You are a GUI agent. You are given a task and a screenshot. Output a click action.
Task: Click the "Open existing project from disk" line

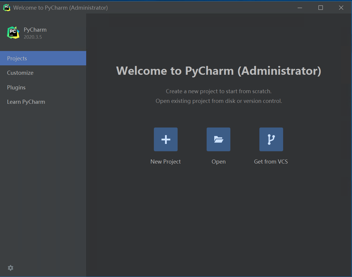pyautogui.click(x=219, y=101)
